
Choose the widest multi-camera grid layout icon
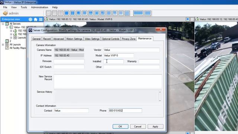[138, 13]
